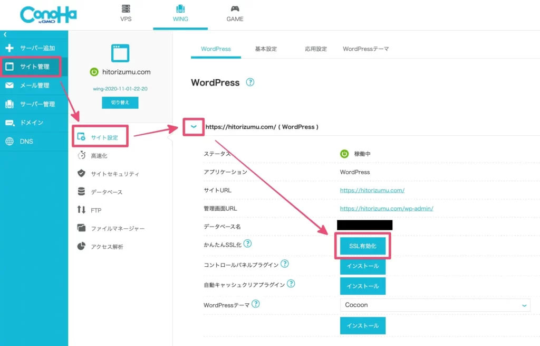540x346 pixels.
Task: Click the green power icon beside hitorizumu.com
Action: pos(94,72)
